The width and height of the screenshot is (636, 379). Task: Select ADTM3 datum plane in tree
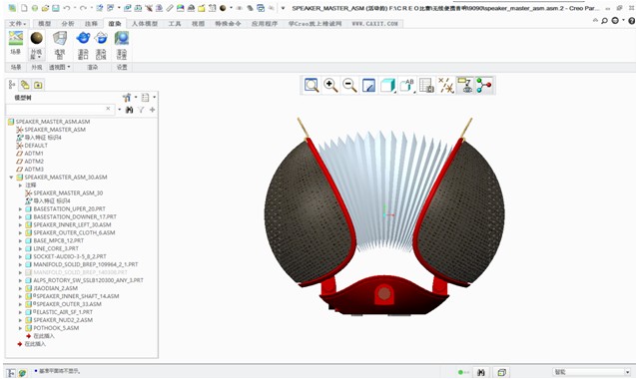pyautogui.click(x=34, y=169)
